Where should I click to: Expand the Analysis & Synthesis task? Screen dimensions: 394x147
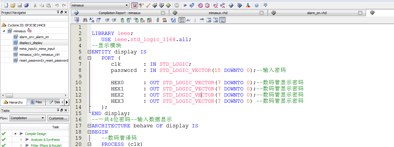21,140
